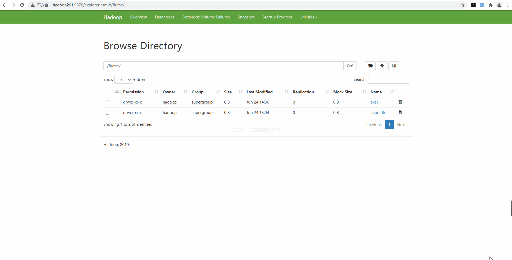The image size is (512, 260).
Task: Click the Previous pagination button
Action: click(x=374, y=125)
